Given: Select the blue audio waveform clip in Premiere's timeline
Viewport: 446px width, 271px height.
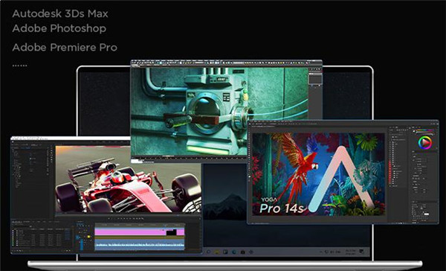Looking at the screenshot, I should (140, 244).
